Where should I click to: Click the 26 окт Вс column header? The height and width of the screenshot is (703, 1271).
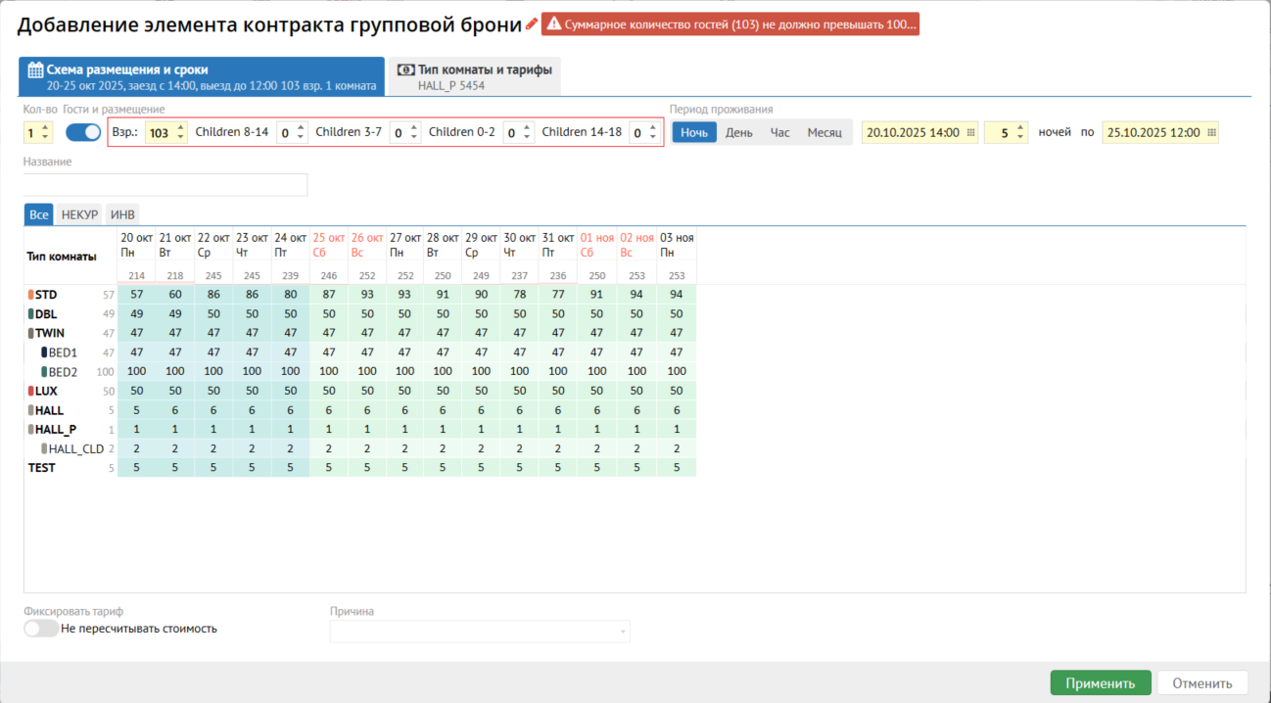[x=366, y=245]
